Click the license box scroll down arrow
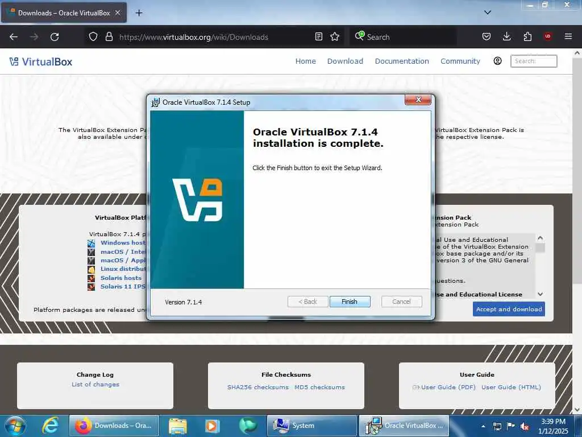This screenshot has height=437, width=582. tap(540, 294)
